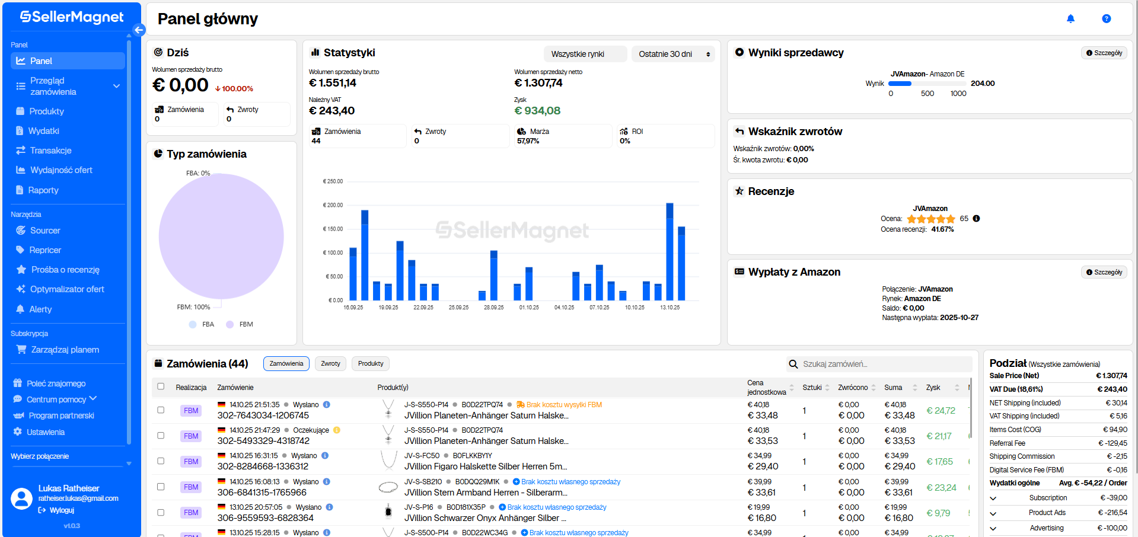The image size is (1138, 537).
Task: Click the notification bell icon
Action: (x=1070, y=19)
